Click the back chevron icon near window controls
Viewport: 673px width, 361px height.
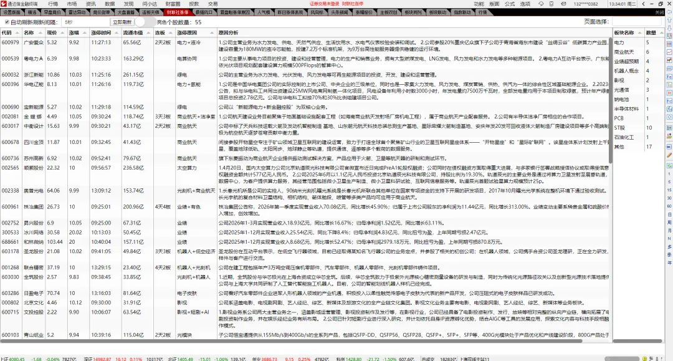tap(643, 4)
